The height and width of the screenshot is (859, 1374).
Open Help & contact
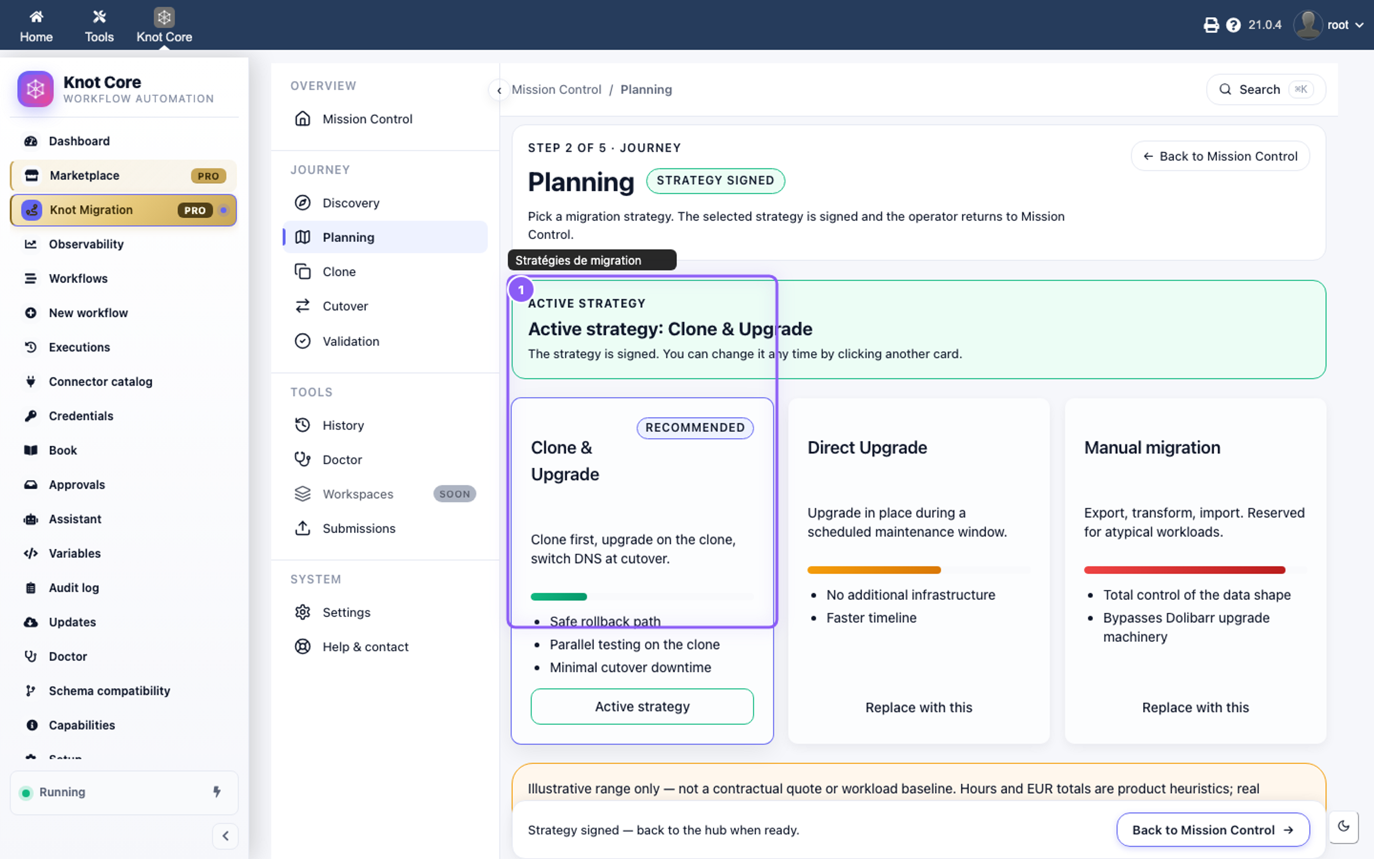[x=385, y=647]
